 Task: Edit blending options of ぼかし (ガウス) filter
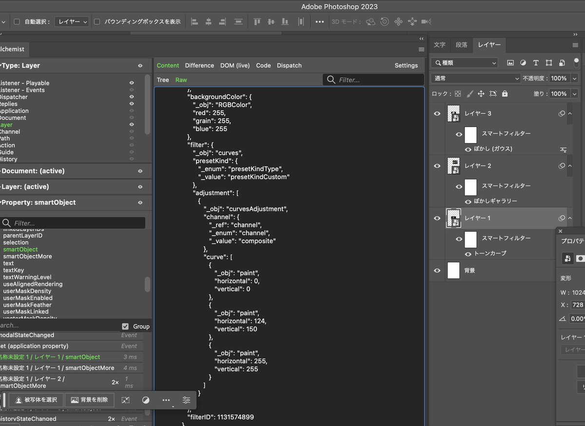click(x=563, y=149)
